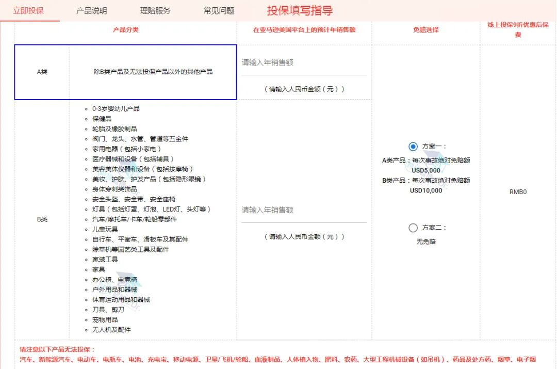Screen dimensions: 557x369
Task: Click the 免赔选择 column header
Action: pos(426,30)
